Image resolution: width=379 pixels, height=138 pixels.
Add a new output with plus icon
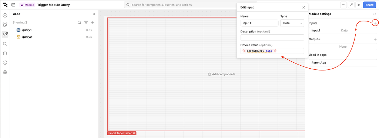click(375, 39)
